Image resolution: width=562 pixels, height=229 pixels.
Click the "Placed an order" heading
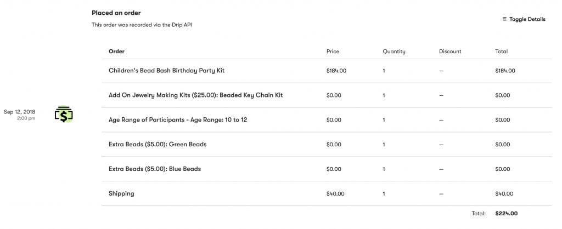click(x=116, y=13)
